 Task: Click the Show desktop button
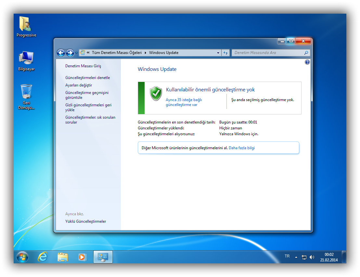pyautogui.click(x=344, y=257)
